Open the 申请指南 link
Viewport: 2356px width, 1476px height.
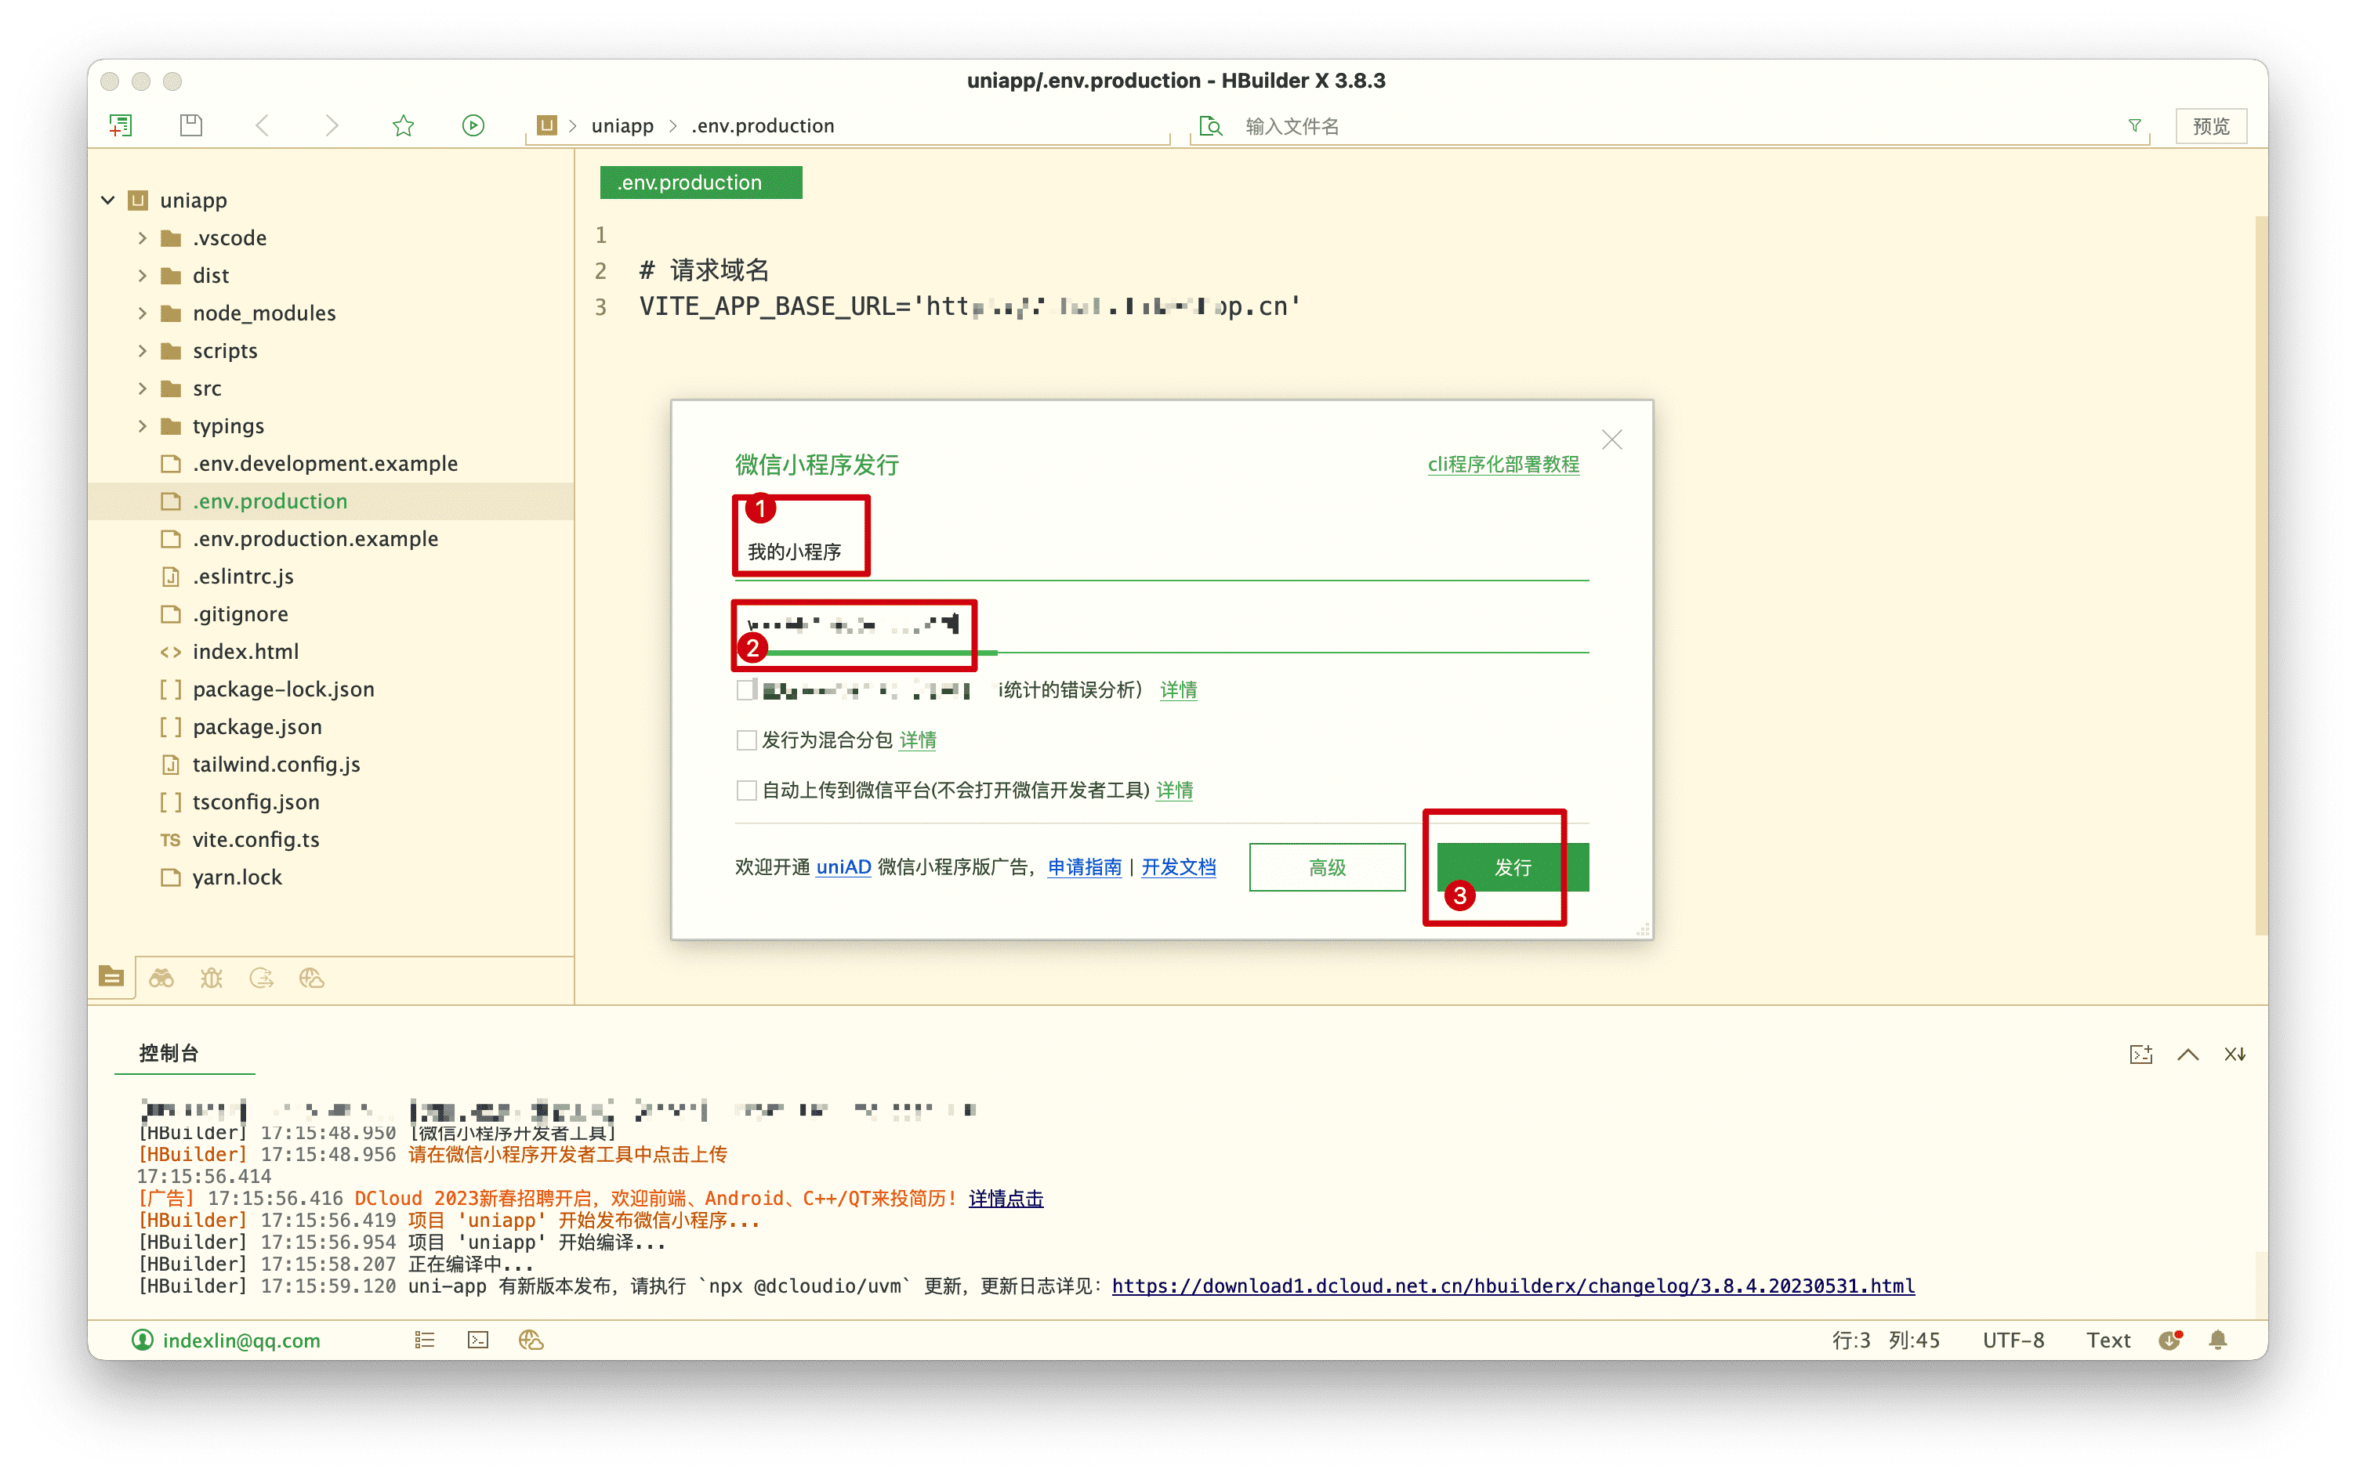(x=1084, y=866)
